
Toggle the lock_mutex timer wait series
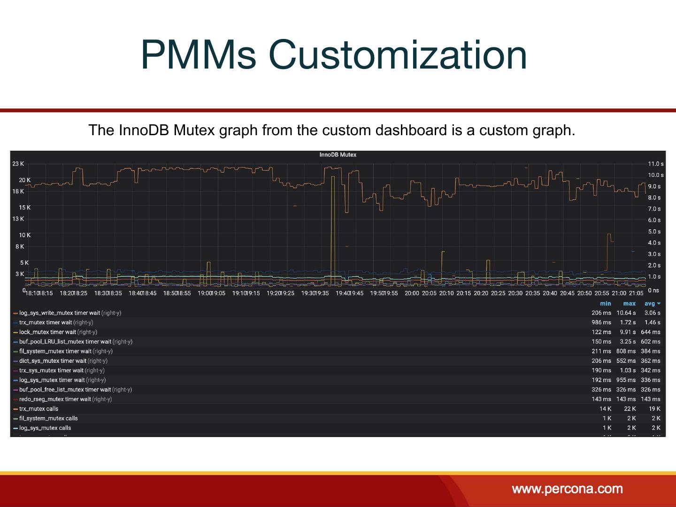click(x=47, y=332)
